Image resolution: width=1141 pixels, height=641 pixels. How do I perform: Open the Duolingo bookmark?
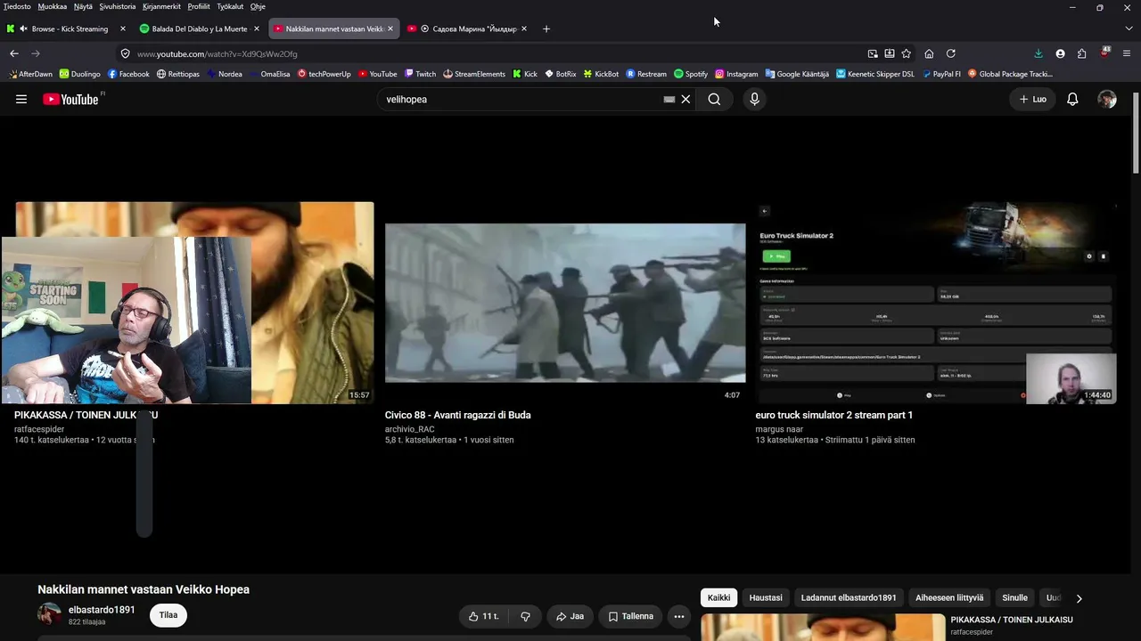(79, 74)
